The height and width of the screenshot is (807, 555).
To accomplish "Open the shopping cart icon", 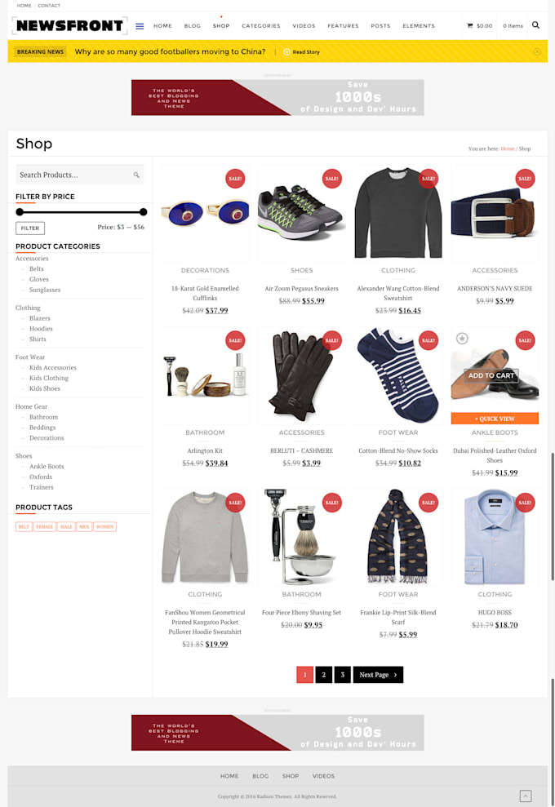I will click(469, 25).
